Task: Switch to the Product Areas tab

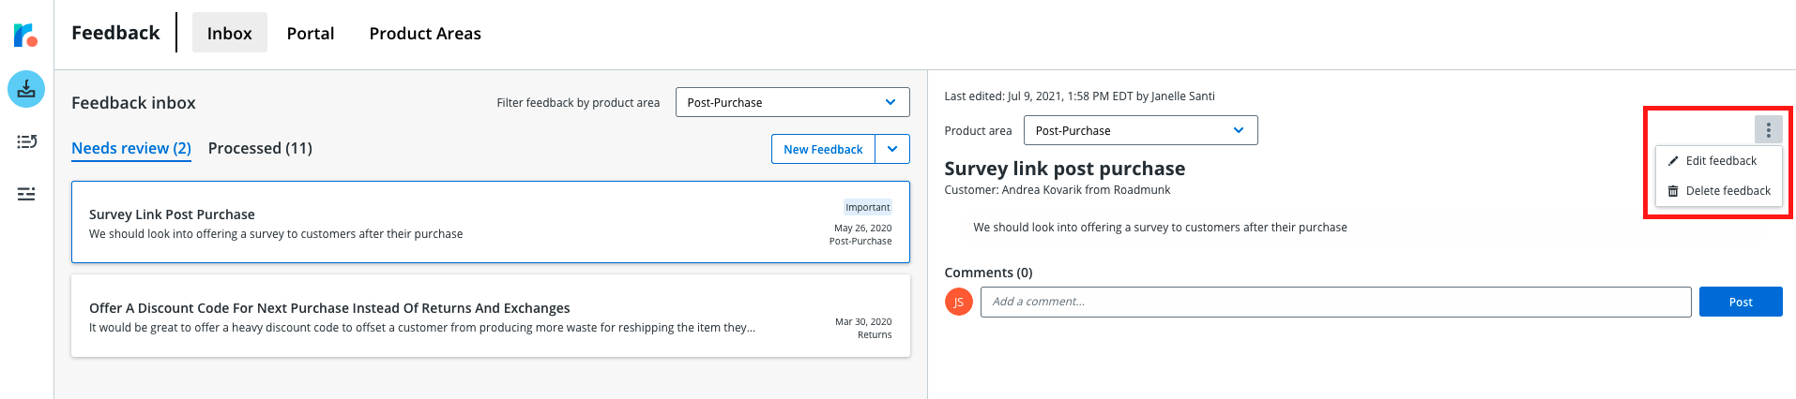Action: click(425, 33)
